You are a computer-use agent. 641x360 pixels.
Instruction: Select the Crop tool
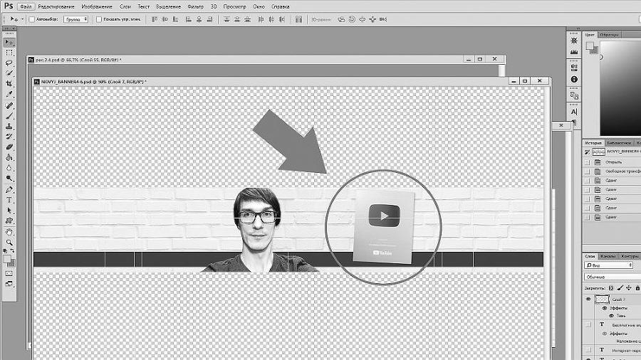(9, 84)
